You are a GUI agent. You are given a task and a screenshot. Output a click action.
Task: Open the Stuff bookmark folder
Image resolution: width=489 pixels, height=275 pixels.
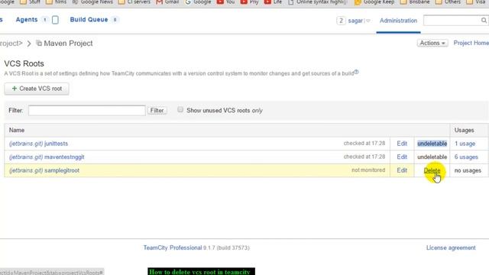point(30,2)
